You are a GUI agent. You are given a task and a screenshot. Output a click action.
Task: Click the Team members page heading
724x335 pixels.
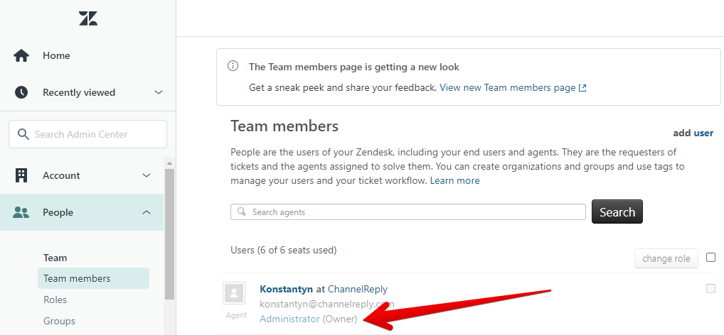click(284, 126)
